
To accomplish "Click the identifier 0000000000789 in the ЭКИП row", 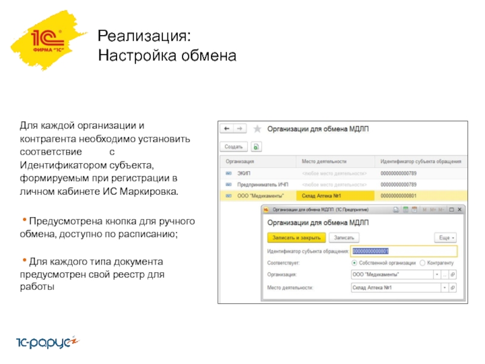I will coord(398,174).
